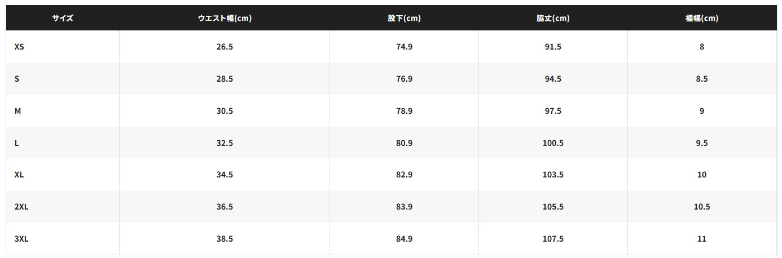
Task: Click the 3XL size row label
Action: [21, 239]
